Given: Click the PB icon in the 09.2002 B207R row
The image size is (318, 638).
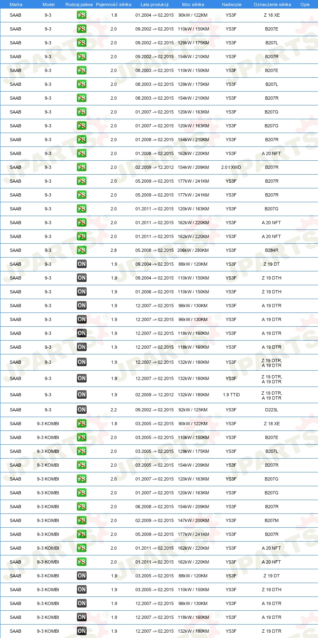Looking at the screenshot, I should pyautogui.click(x=81, y=57).
